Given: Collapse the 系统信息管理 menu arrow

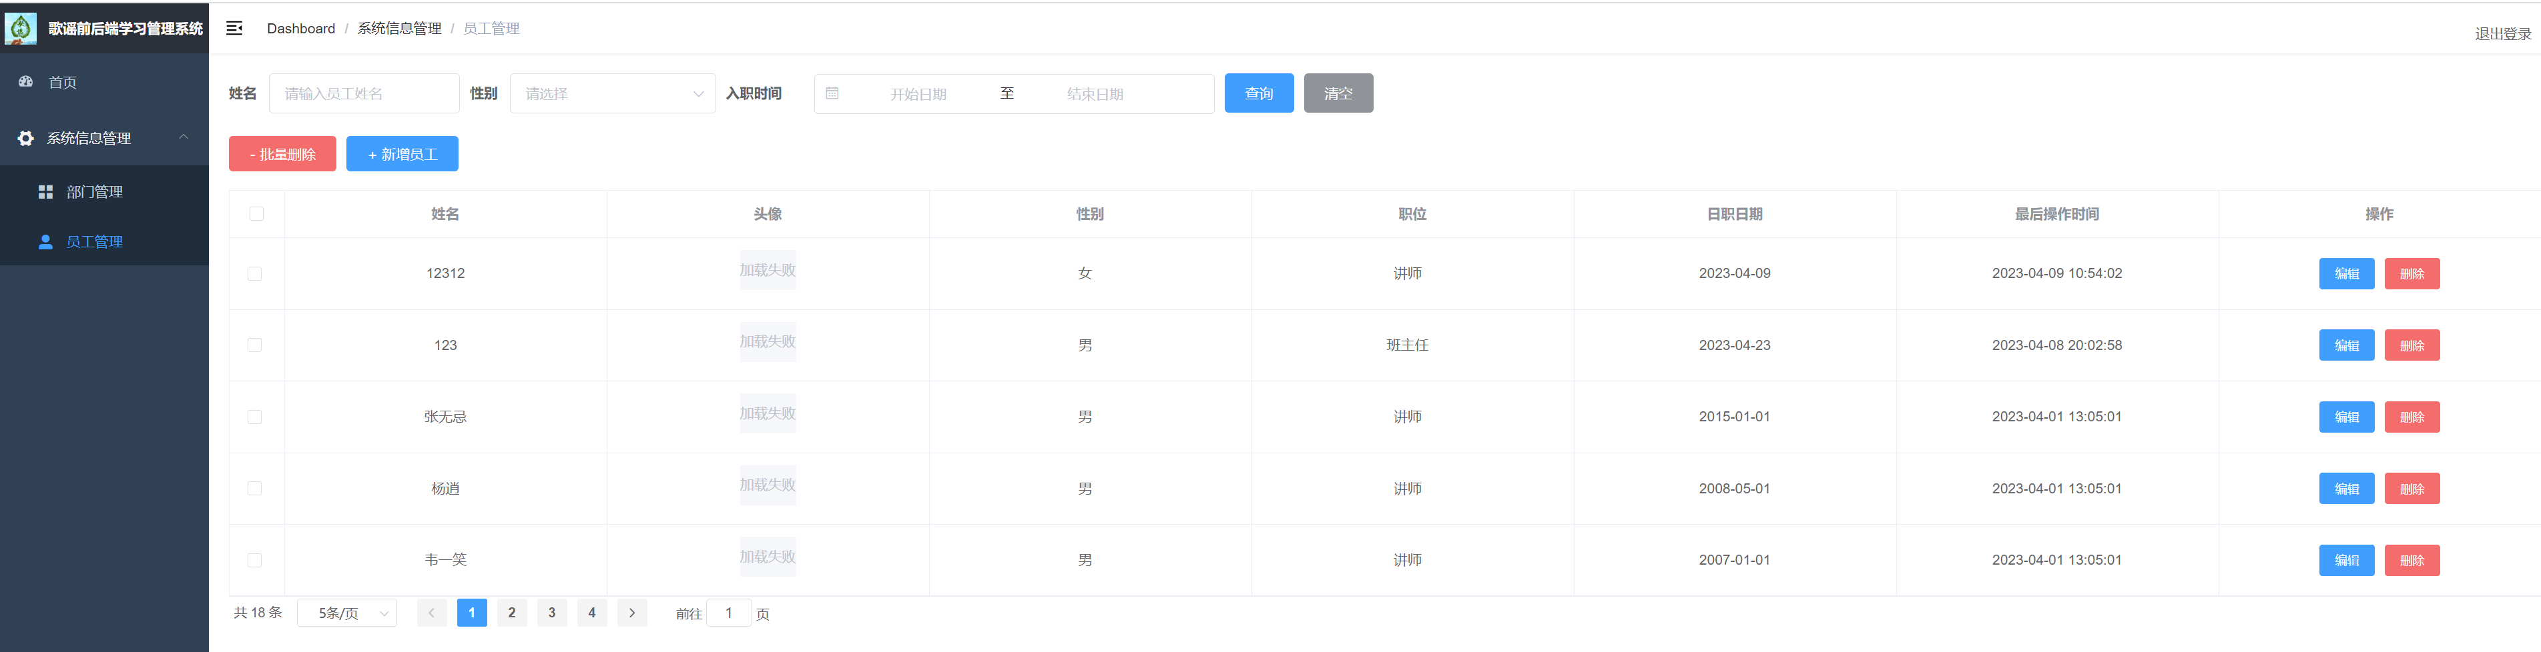Looking at the screenshot, I should [x=184, y=138].
